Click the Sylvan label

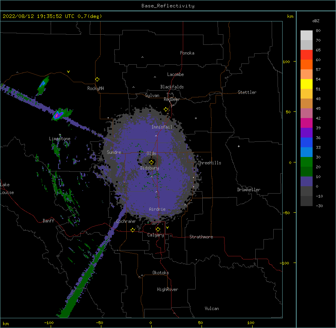pos(152,95)
